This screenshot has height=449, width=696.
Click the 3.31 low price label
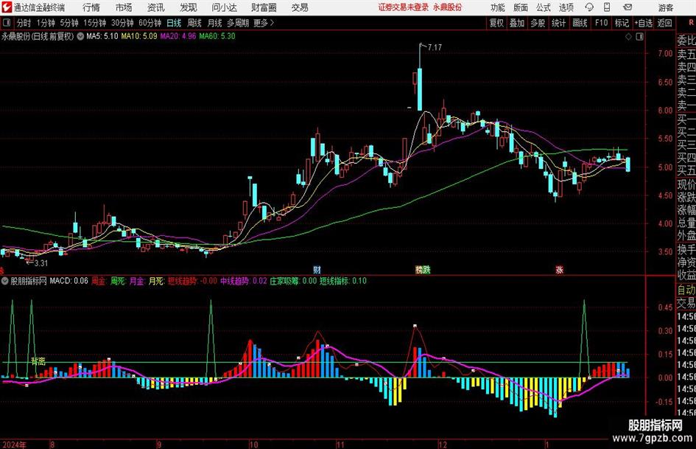click(41, 263)
